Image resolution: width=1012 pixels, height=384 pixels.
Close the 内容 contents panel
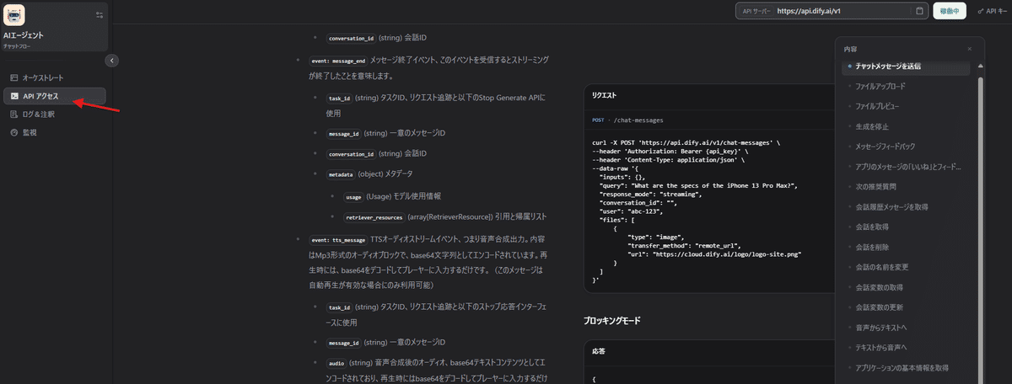[969, 49]
